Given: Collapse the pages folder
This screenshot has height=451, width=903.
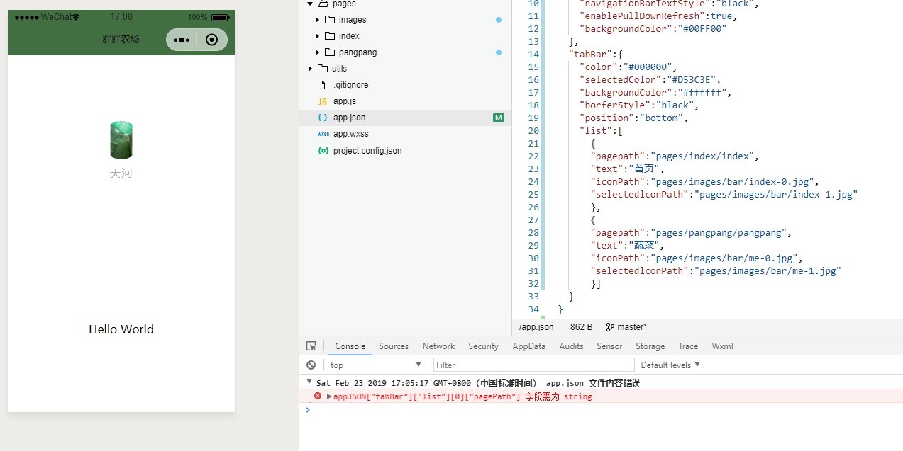Looking at the screenshot, I should tap(310, 4).
